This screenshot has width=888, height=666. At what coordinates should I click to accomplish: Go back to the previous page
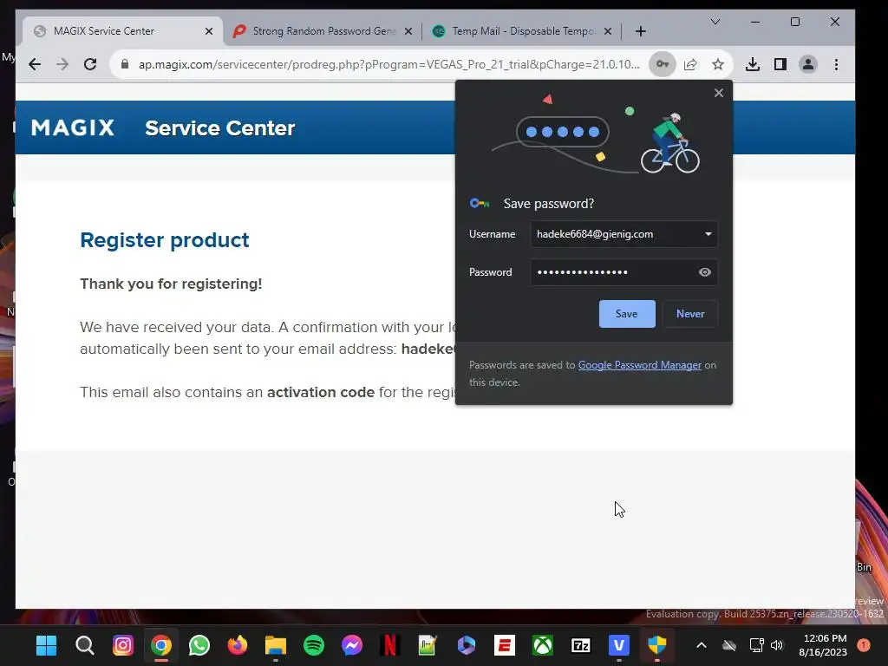tap(35, 64)
